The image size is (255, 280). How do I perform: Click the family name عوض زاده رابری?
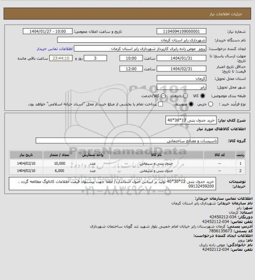pyautogui.click(x=213, y=245)
